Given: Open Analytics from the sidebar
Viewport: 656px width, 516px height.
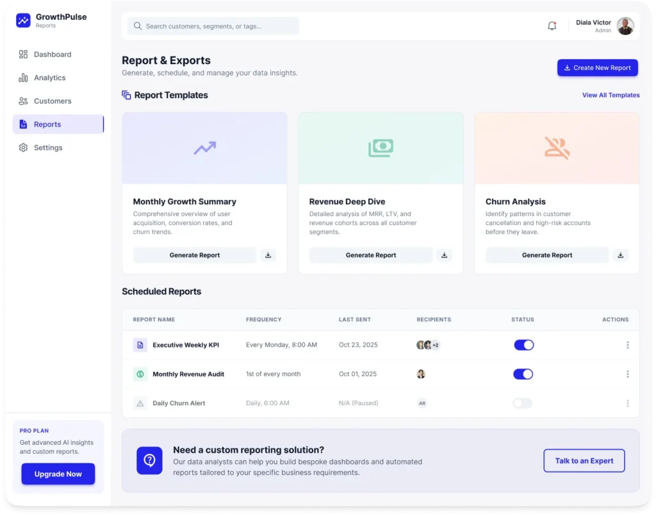Looking at the screenshot, I should point(22,78).
